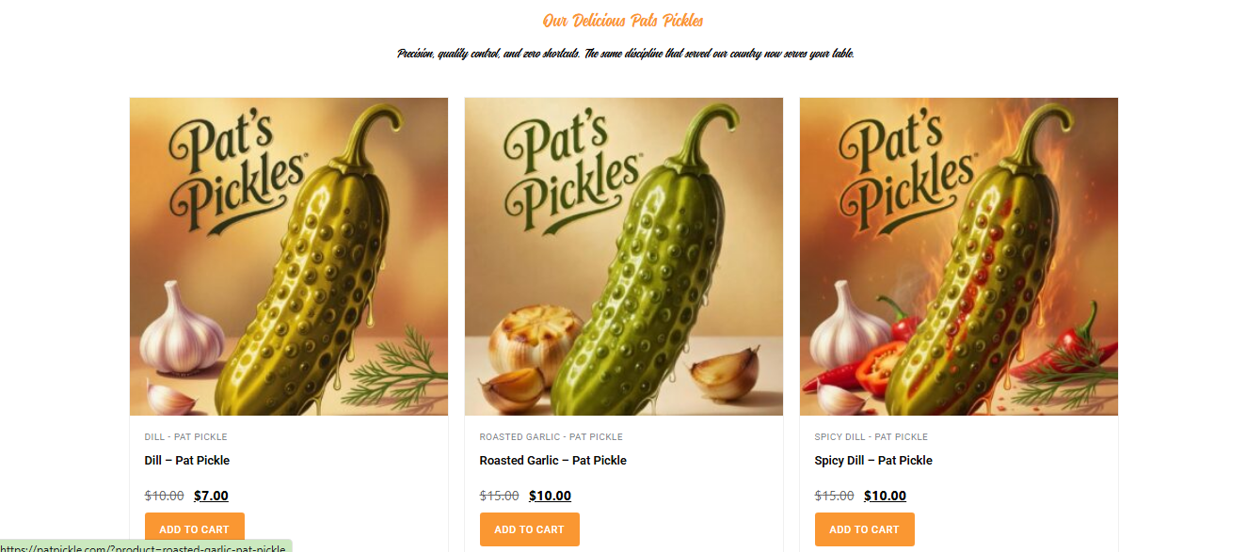1247x552 pixels.
Task: Click the "Roasted Garlic – Pat Pickle" title
Action: 552,460
